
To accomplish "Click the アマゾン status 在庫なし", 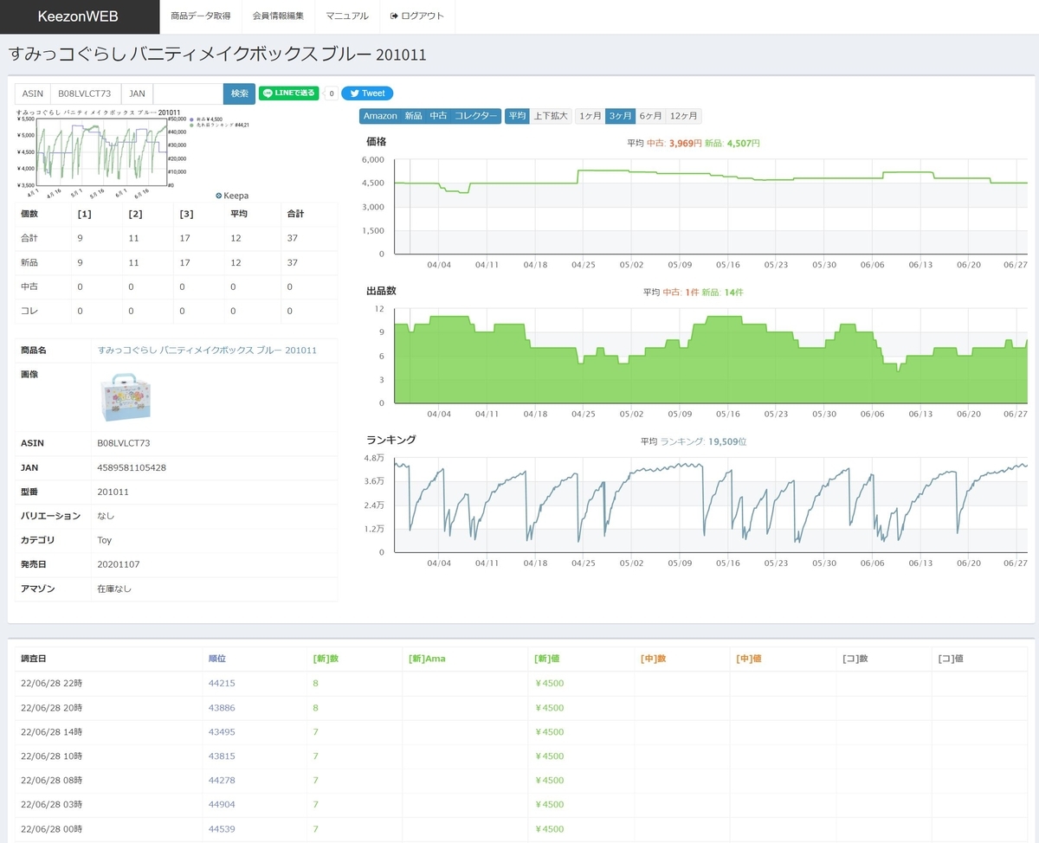I will (114, 589).
